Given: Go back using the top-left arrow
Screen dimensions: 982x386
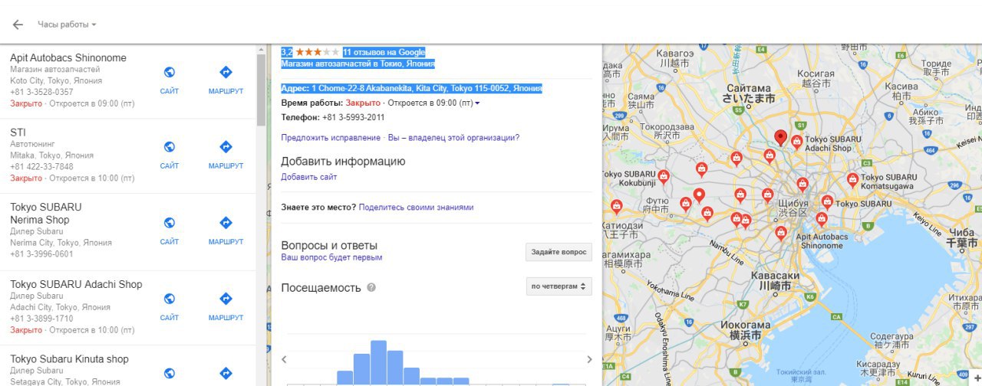Looking at the screenshot, I should [x=18, y=25].
